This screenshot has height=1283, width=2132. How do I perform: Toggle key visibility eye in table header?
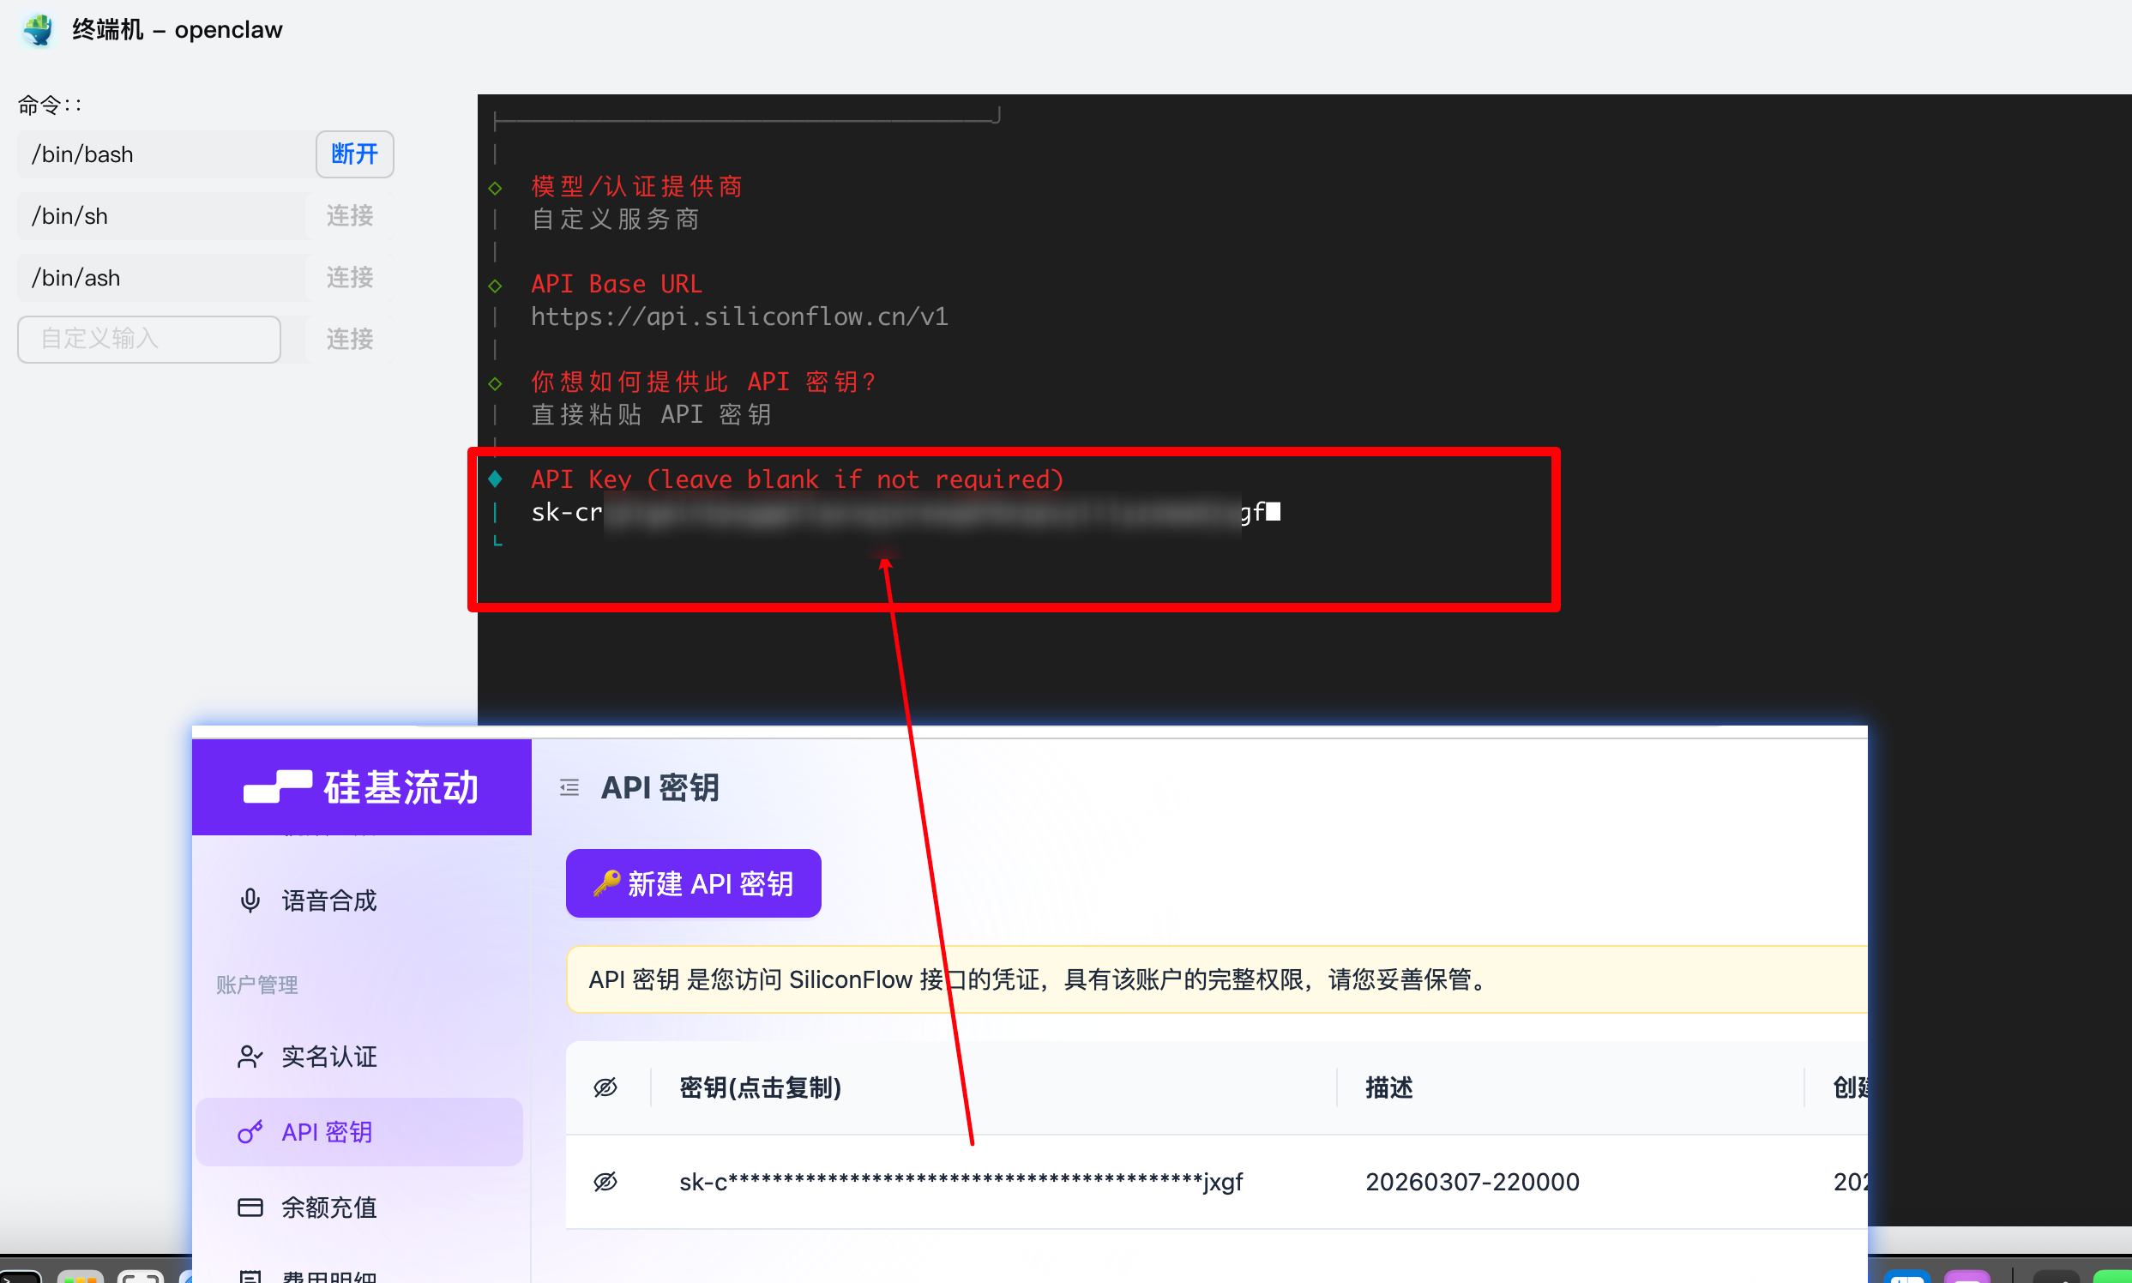[605, 1087]
